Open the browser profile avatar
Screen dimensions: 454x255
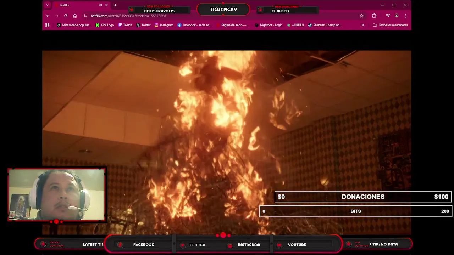point(397,16)
